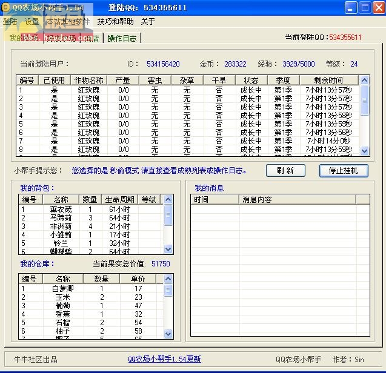Open the 技巧和帮助 menu
The image size is (386, 373).
116,22
